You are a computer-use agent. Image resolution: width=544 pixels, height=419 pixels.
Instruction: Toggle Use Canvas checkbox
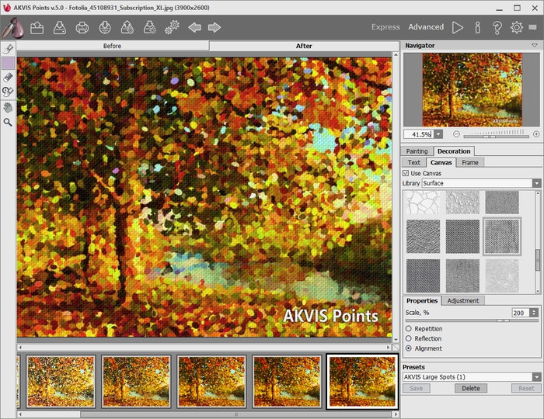coord(406,173)
